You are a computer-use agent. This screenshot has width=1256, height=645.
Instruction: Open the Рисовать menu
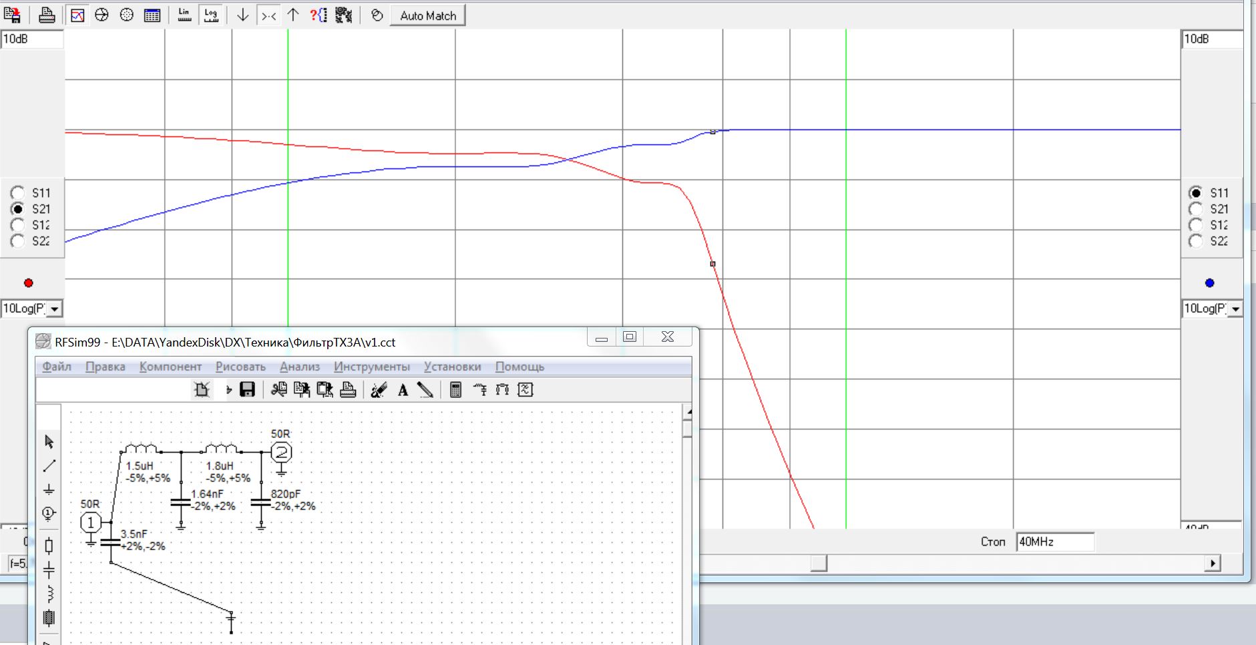tap(240, 367)
